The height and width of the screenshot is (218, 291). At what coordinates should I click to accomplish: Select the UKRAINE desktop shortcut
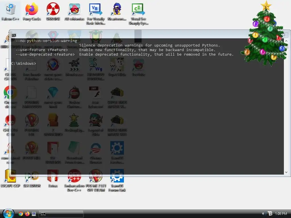pyautogui.click(x=53, y=11)
